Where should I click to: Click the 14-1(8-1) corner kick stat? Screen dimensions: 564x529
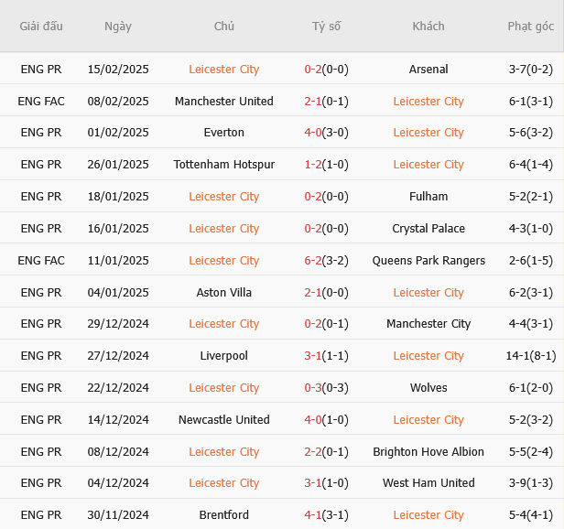(x=531, y=356)
